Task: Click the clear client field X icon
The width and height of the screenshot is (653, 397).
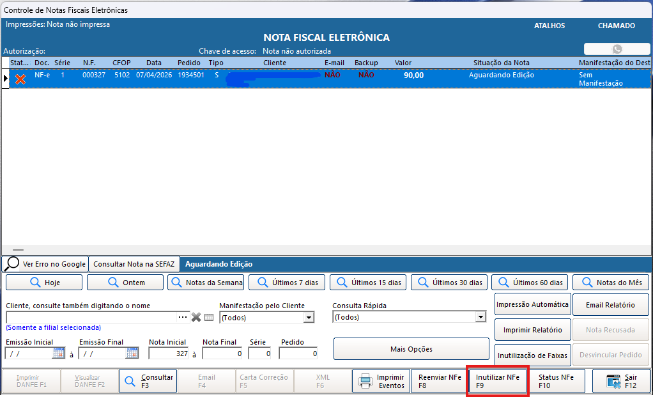Action: pyautogui.click(x=196, y=318)
